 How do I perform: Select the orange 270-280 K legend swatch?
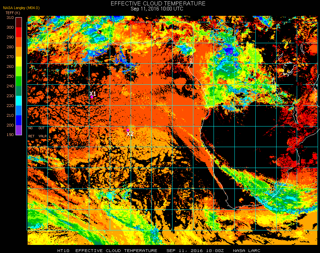(x=19, y=52)
